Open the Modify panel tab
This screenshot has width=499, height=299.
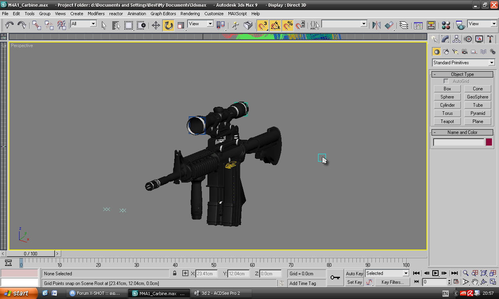445,39
